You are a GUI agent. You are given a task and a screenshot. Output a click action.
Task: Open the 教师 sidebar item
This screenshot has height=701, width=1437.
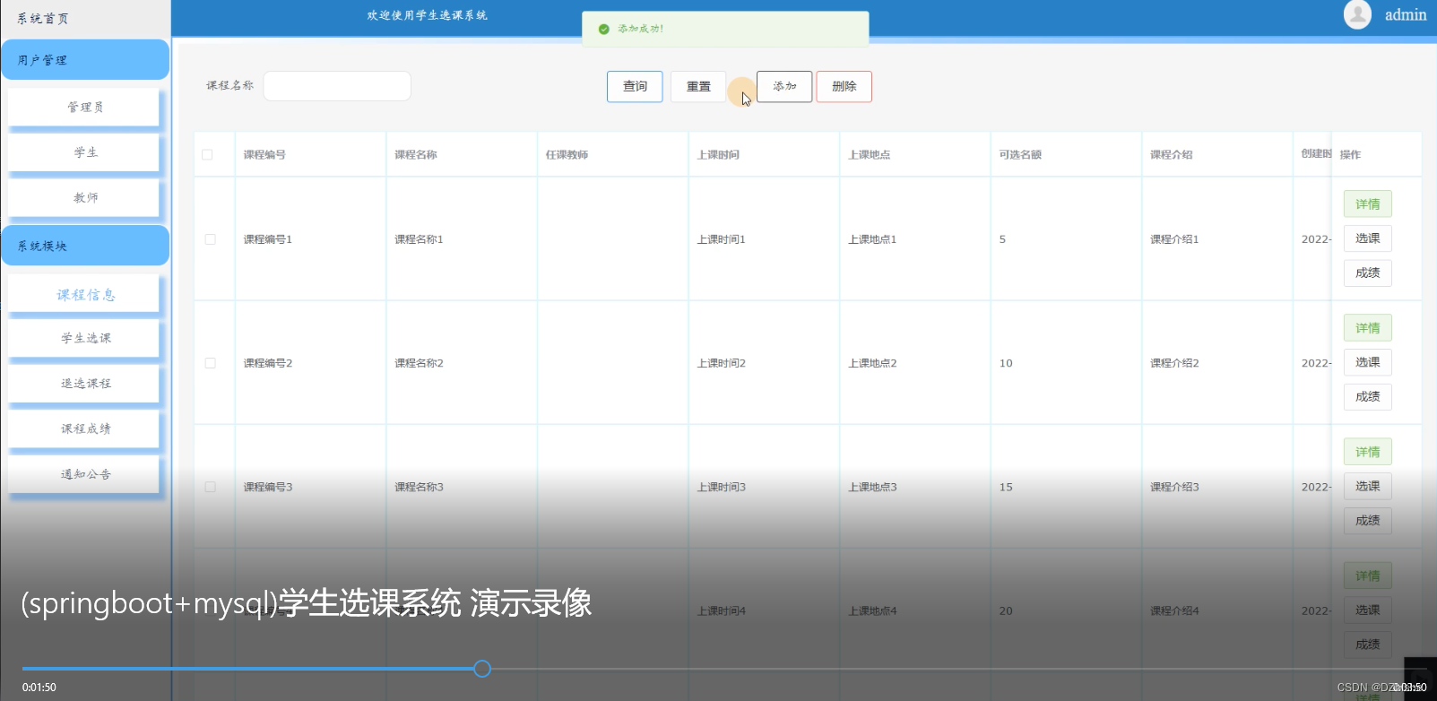[84, 197]
